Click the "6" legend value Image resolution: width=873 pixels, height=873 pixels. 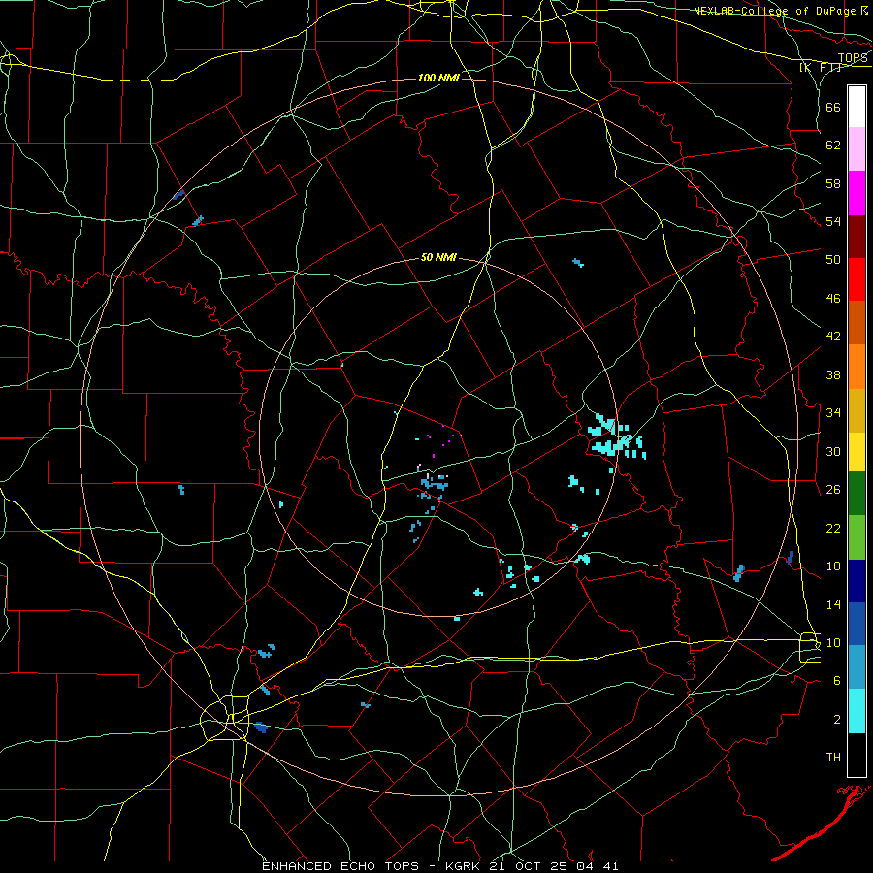837,681
